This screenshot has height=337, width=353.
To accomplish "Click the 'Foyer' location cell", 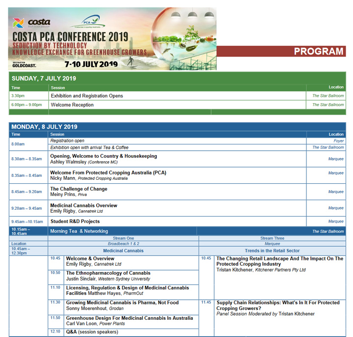I will click(326, 141).
